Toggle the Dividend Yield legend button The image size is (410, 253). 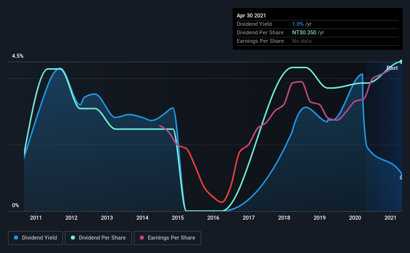(35, 238)
